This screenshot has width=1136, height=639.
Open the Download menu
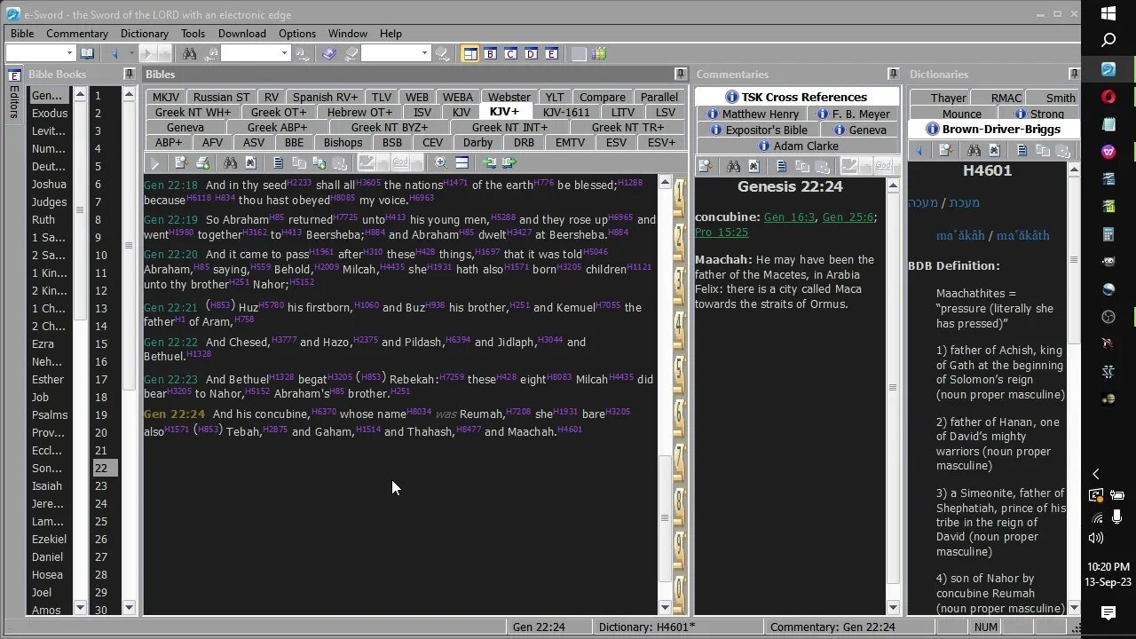pyautogui.click(x=242, y=33)
